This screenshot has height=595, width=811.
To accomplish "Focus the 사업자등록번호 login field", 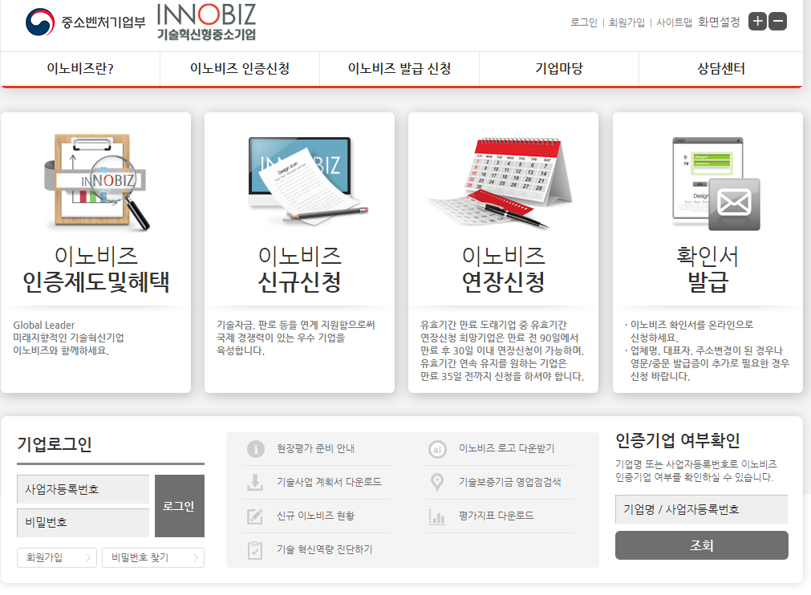I will pos(83,489).
